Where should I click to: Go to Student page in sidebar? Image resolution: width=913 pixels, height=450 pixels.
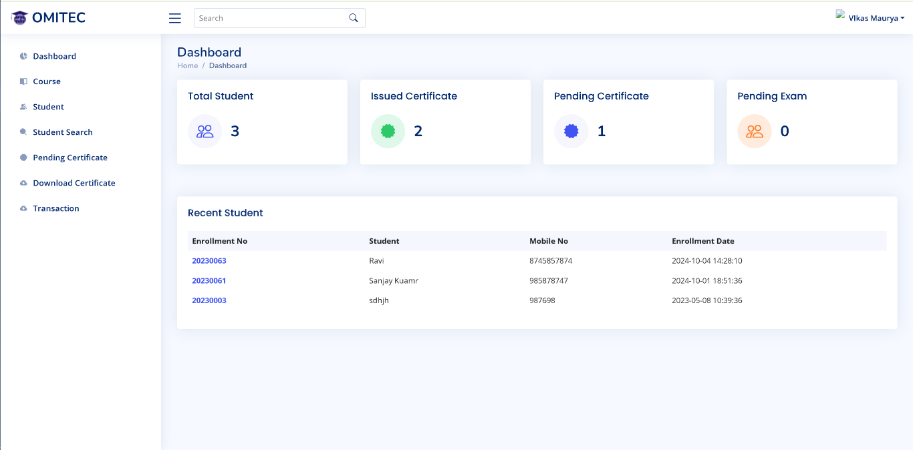(x=48, y=107)
